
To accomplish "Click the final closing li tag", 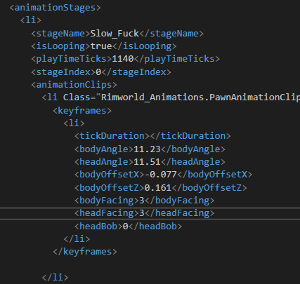I will (x=55, y=278).
